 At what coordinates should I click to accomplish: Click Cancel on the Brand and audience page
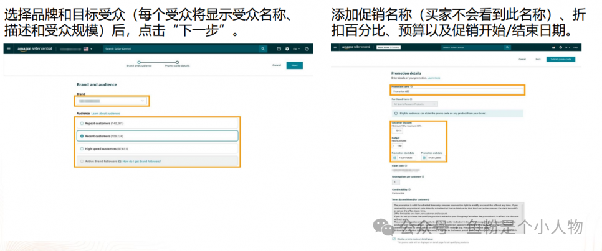click(x=277, y=65)
